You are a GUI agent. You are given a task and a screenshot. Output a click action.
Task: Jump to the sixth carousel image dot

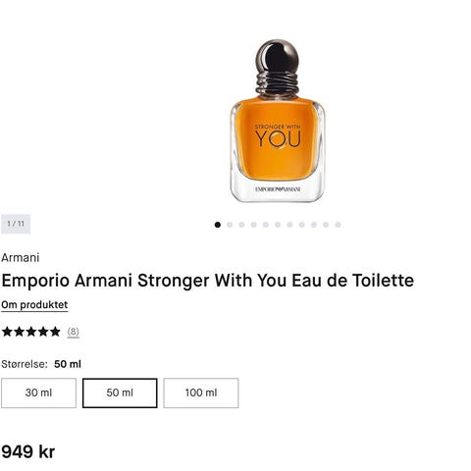pos(278,225)
